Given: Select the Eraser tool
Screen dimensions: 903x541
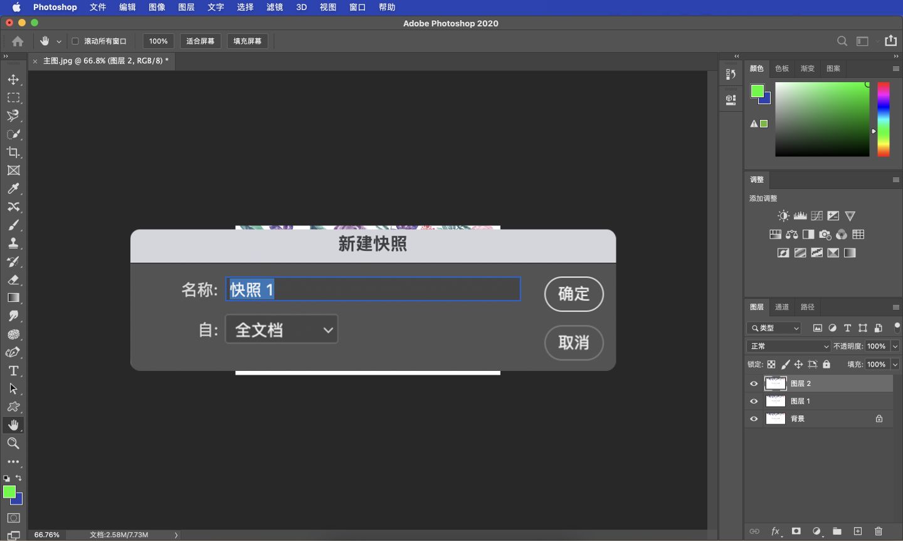Looking at the screenshot, I should coord(13,280).
